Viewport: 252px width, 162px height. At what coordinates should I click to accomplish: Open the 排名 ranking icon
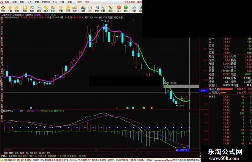tap(46, 9)
